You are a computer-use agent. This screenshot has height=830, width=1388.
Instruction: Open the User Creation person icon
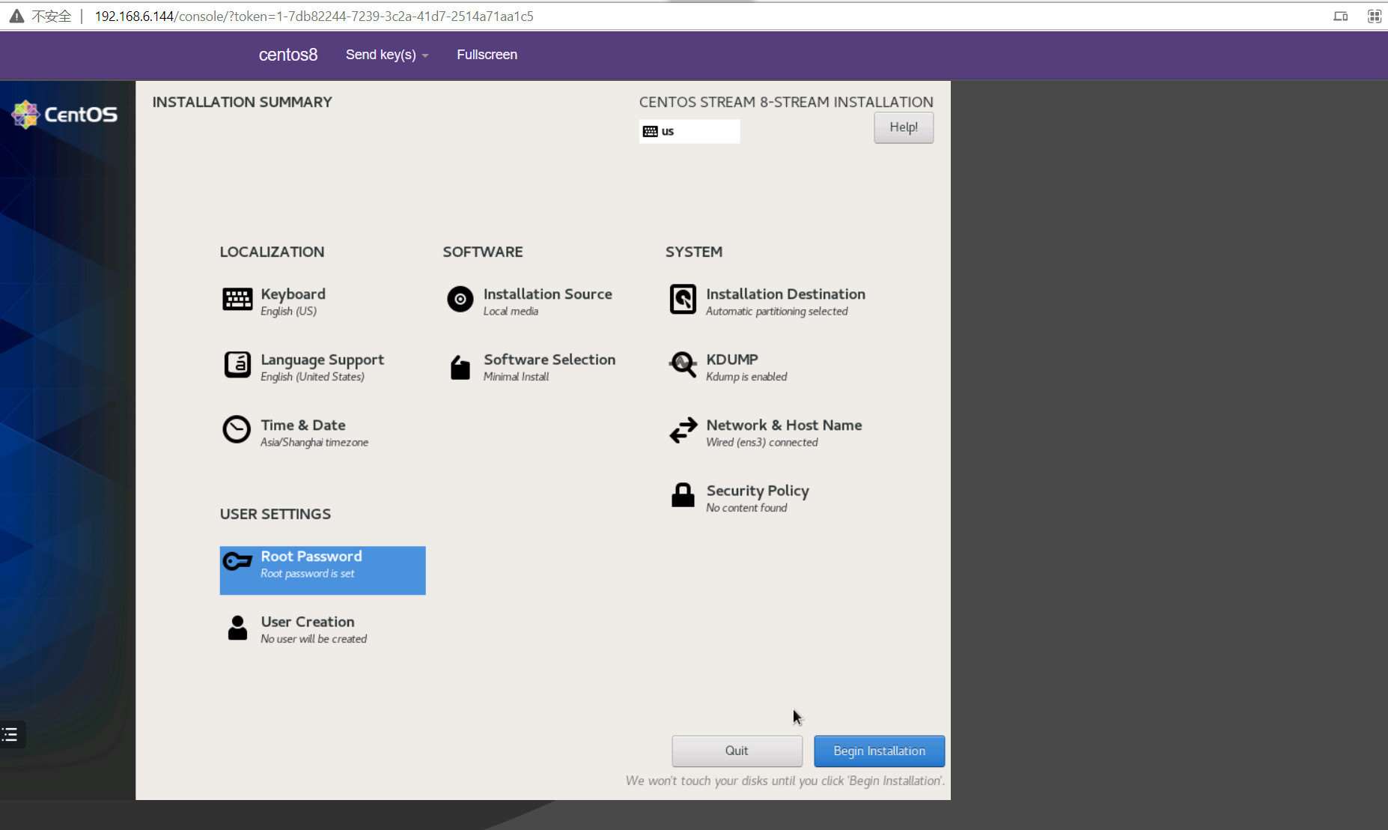pyautogui.click(x=237, y=628)
